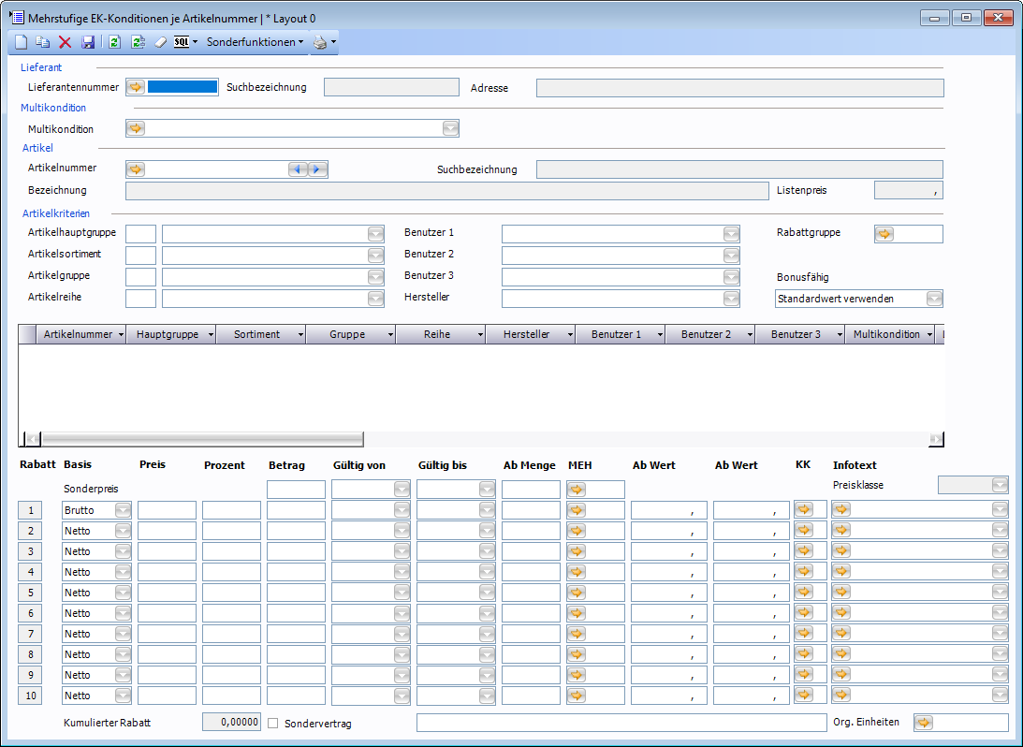Click the printer icon in toolbar

pos(320,42)
